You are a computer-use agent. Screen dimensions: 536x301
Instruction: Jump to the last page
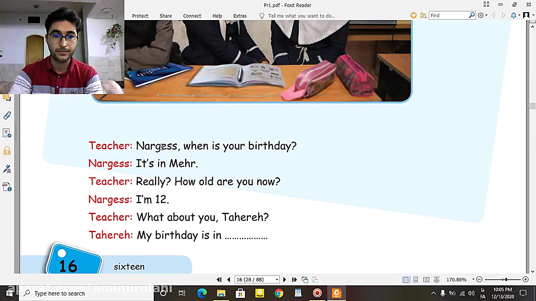[x=294, y=280]
